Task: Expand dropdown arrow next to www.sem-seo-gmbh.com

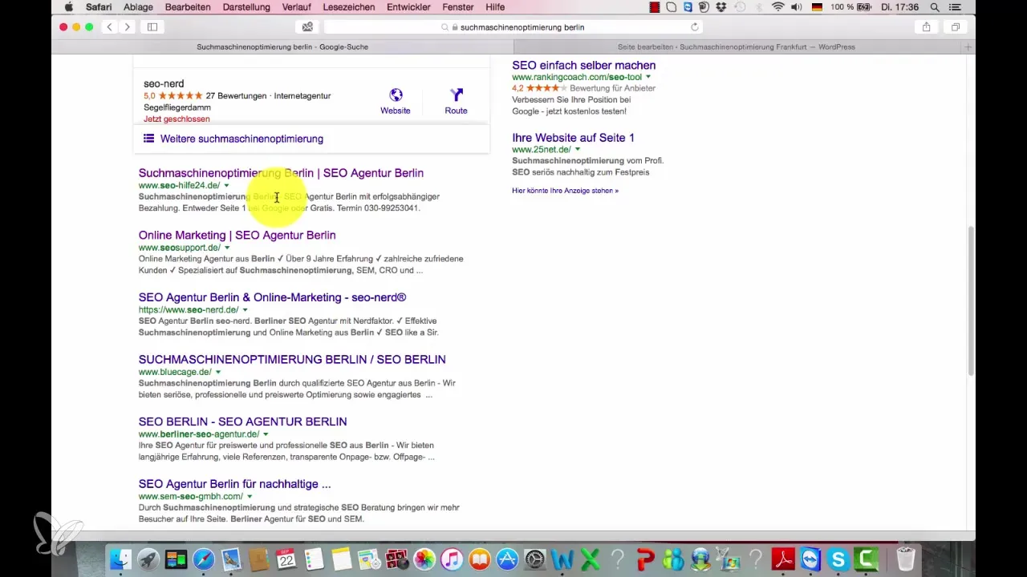Action: click(x=250, y=497)
